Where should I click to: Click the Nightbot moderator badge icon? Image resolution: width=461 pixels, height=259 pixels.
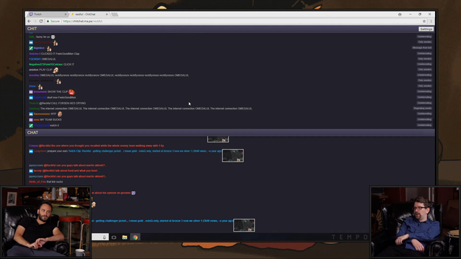click(x=31, y=48)
